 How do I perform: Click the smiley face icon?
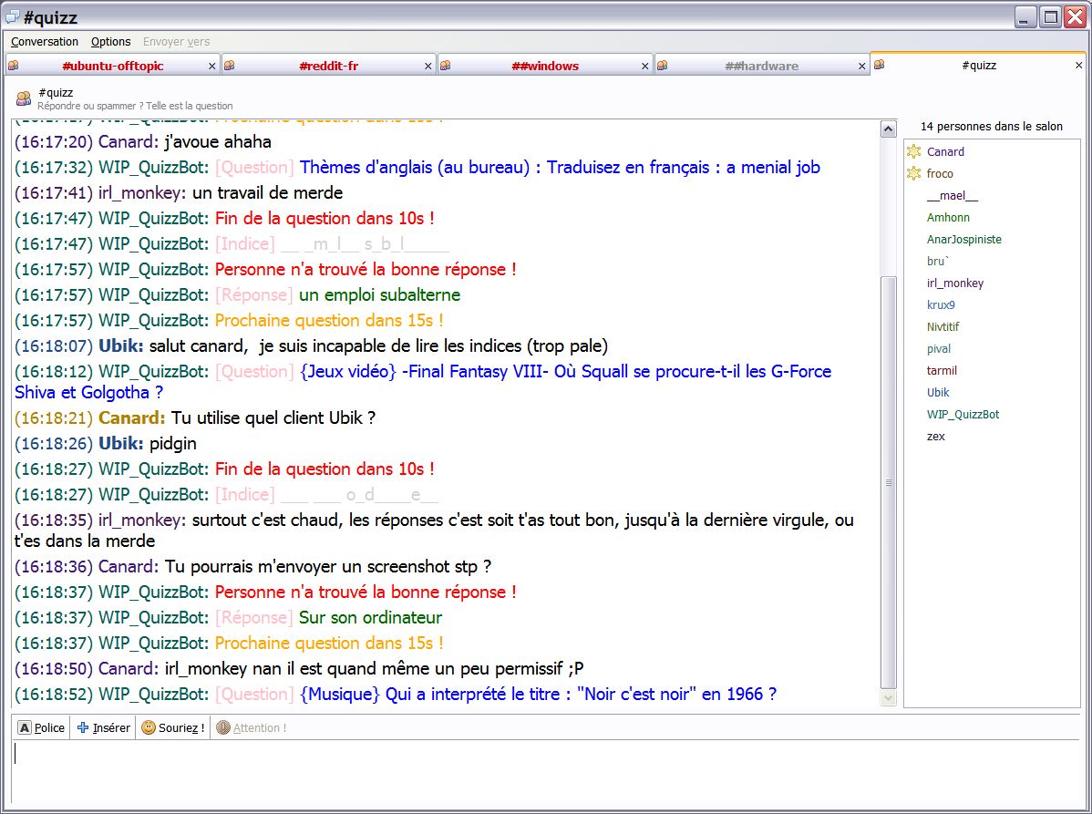pos(149,727)
